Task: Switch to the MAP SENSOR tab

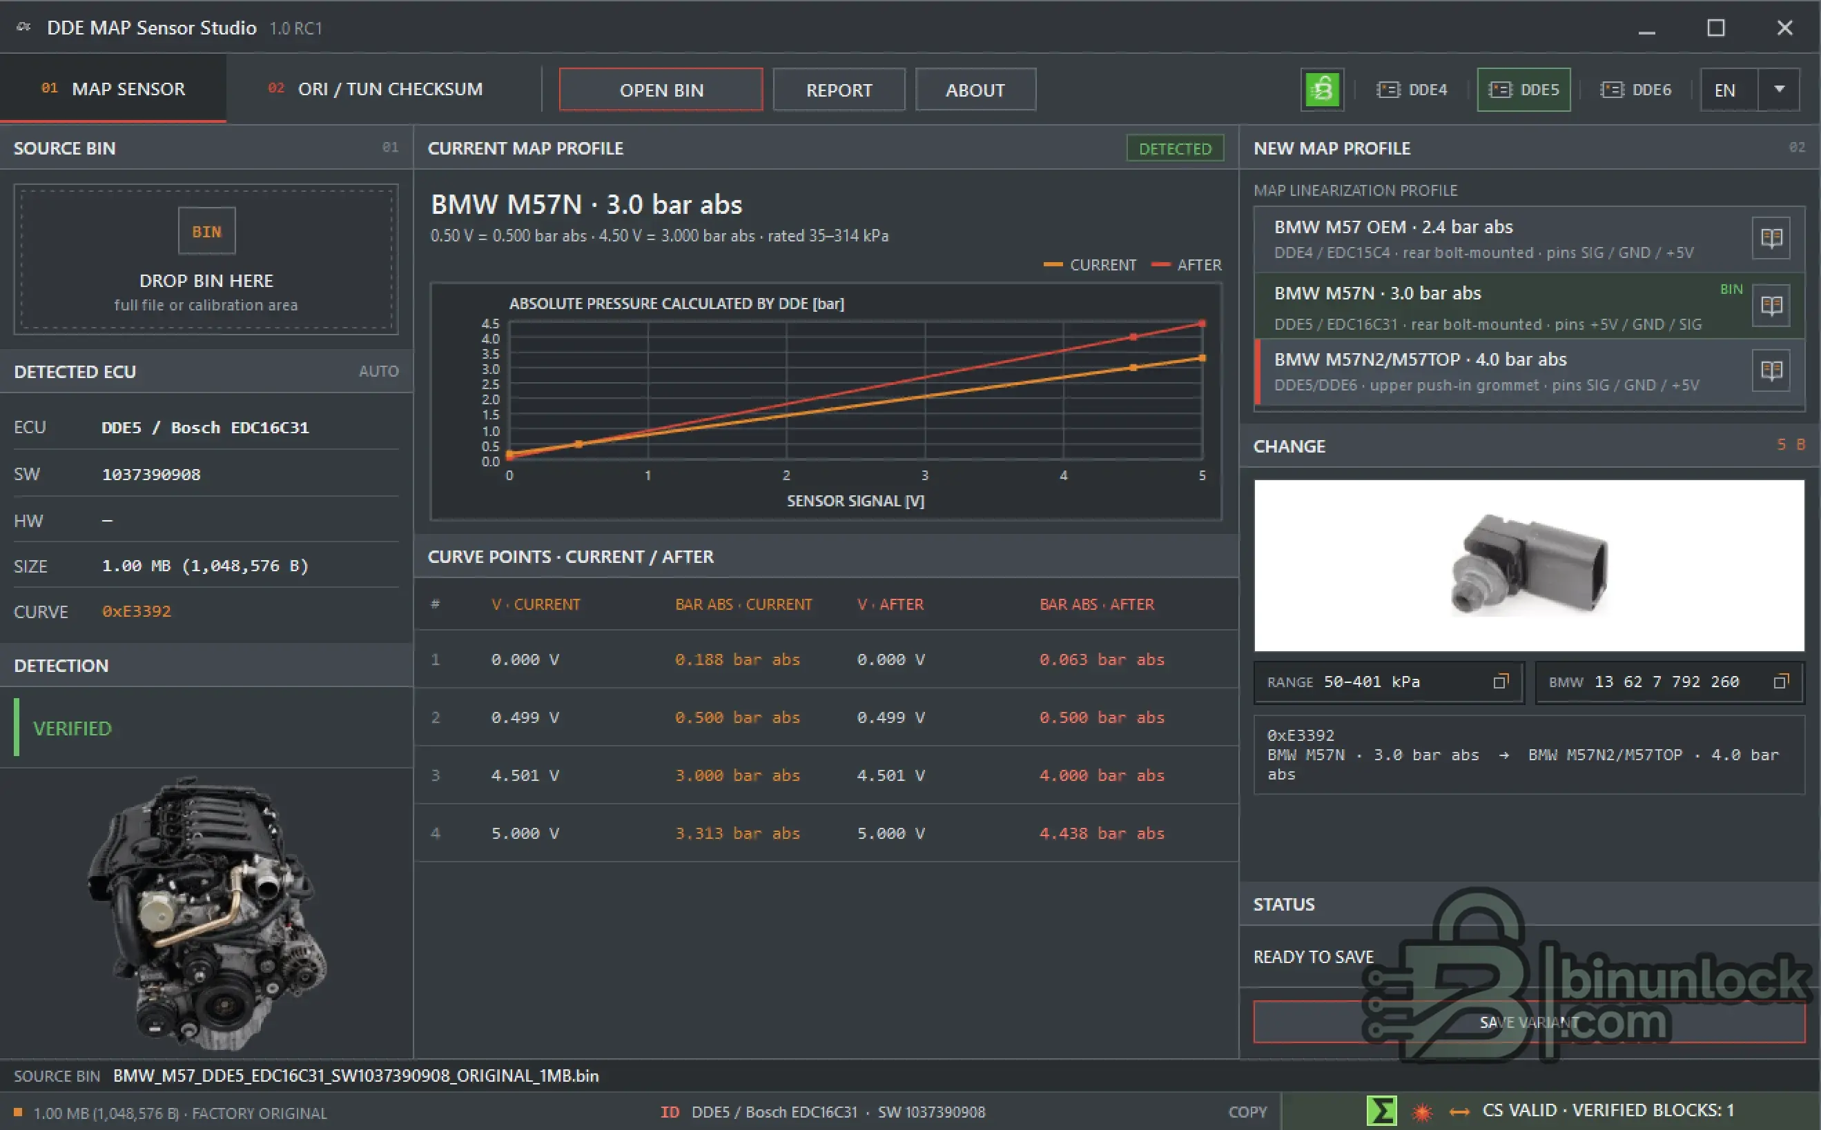Action: pos(113,89)
